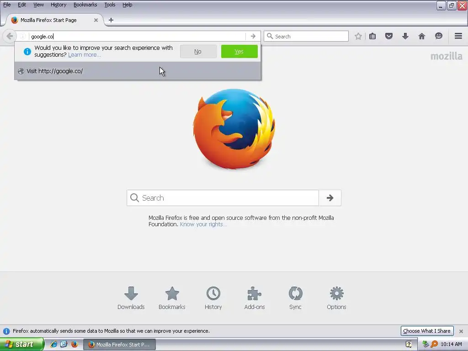Click the address bar containing google.co

pos(137,37)
